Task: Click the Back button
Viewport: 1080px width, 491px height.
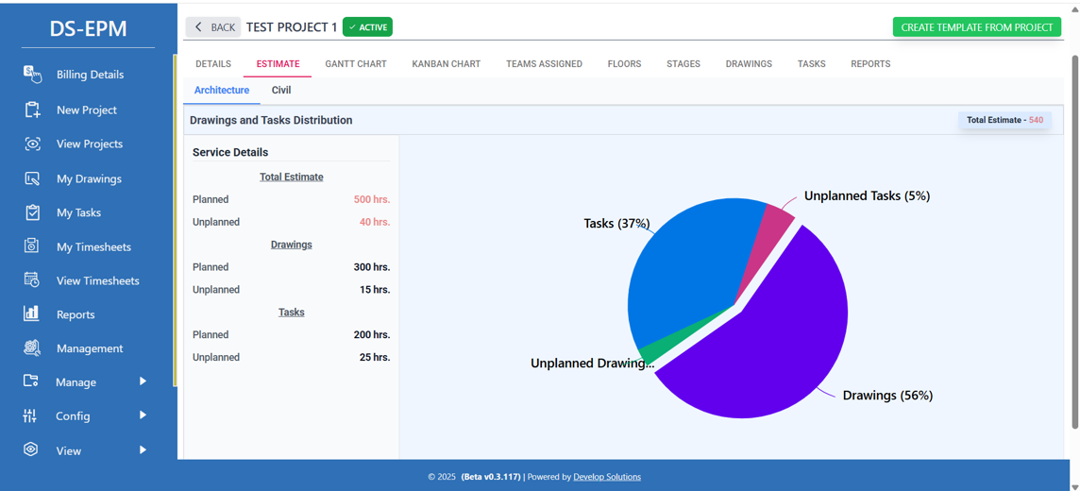Action: [x=213, y=26]
